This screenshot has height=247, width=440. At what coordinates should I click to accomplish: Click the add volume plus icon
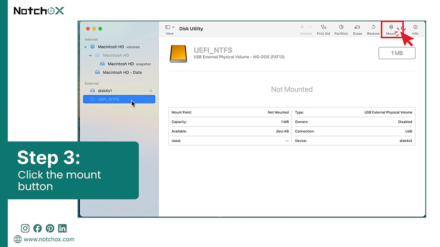302,27
